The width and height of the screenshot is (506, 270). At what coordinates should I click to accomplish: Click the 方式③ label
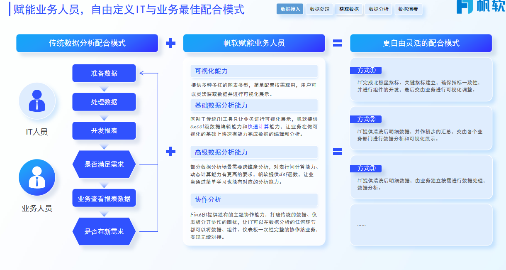[366, 168]
